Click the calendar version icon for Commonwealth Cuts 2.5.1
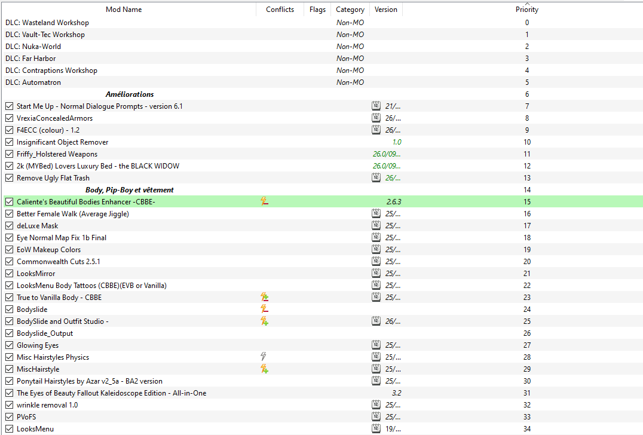Image resolution: width=643 pixels, height=435 pixels. (376, 261)
